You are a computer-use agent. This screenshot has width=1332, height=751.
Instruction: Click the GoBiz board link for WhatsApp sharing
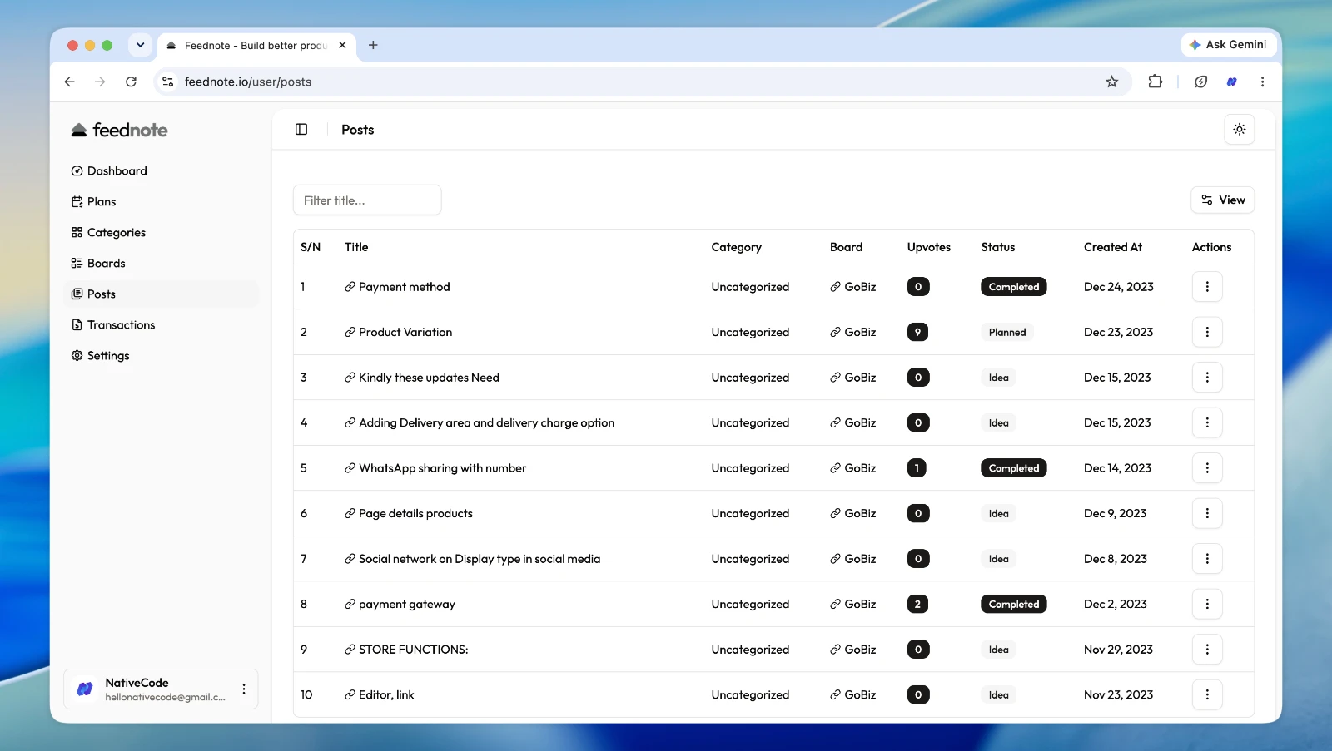852,468
